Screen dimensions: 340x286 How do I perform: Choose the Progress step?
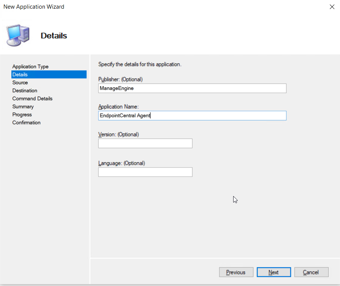click(x=22, y=114)
